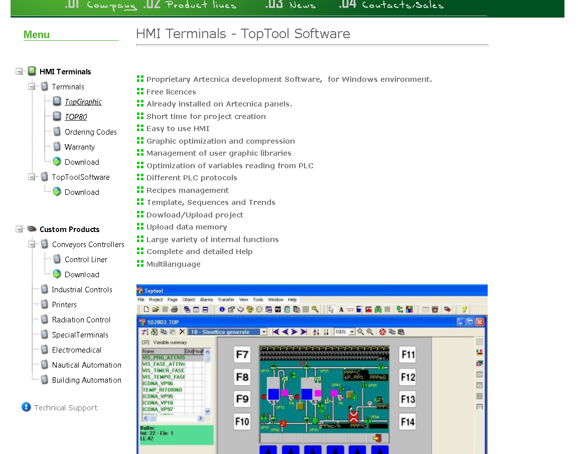The height and width of the screenshot is (454, 578).
Task: Collapse the Conveyors Controllers branch
Action: point(32,244)
